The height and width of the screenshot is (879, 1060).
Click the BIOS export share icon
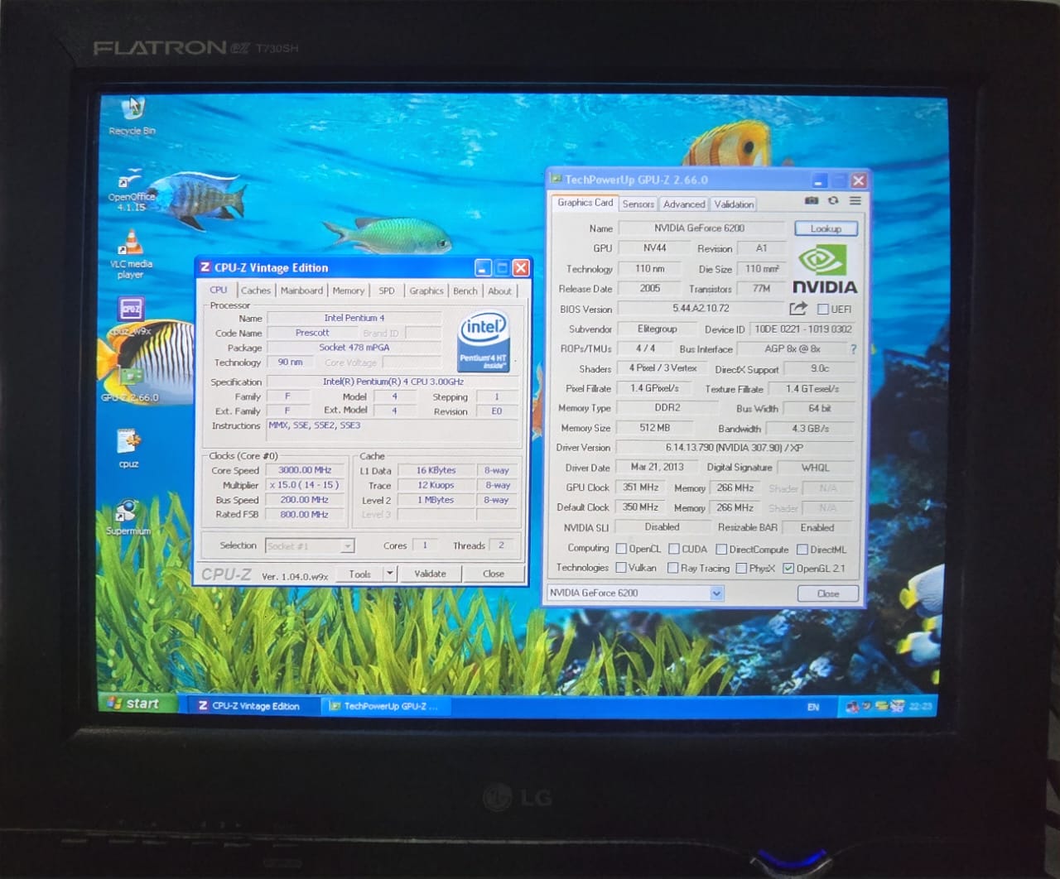click(797, 309)
